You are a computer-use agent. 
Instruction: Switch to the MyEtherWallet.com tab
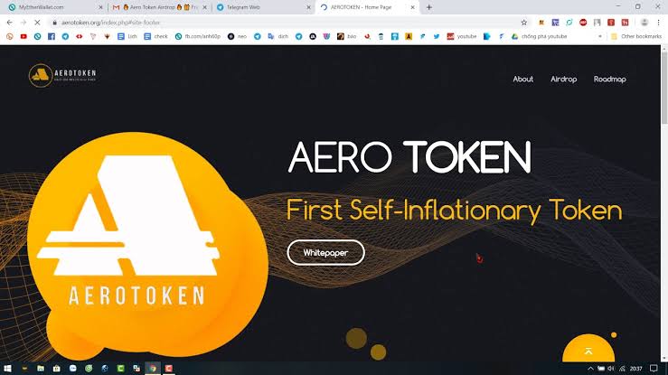[56, 7]
